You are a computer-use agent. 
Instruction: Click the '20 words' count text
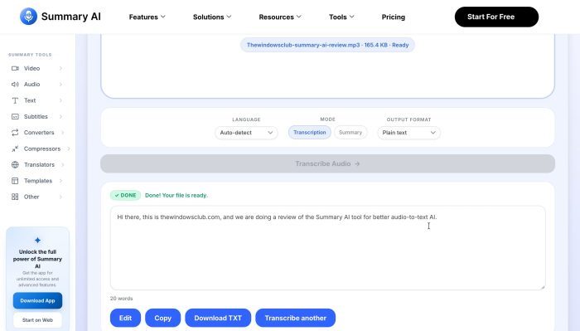click(121, 299)
